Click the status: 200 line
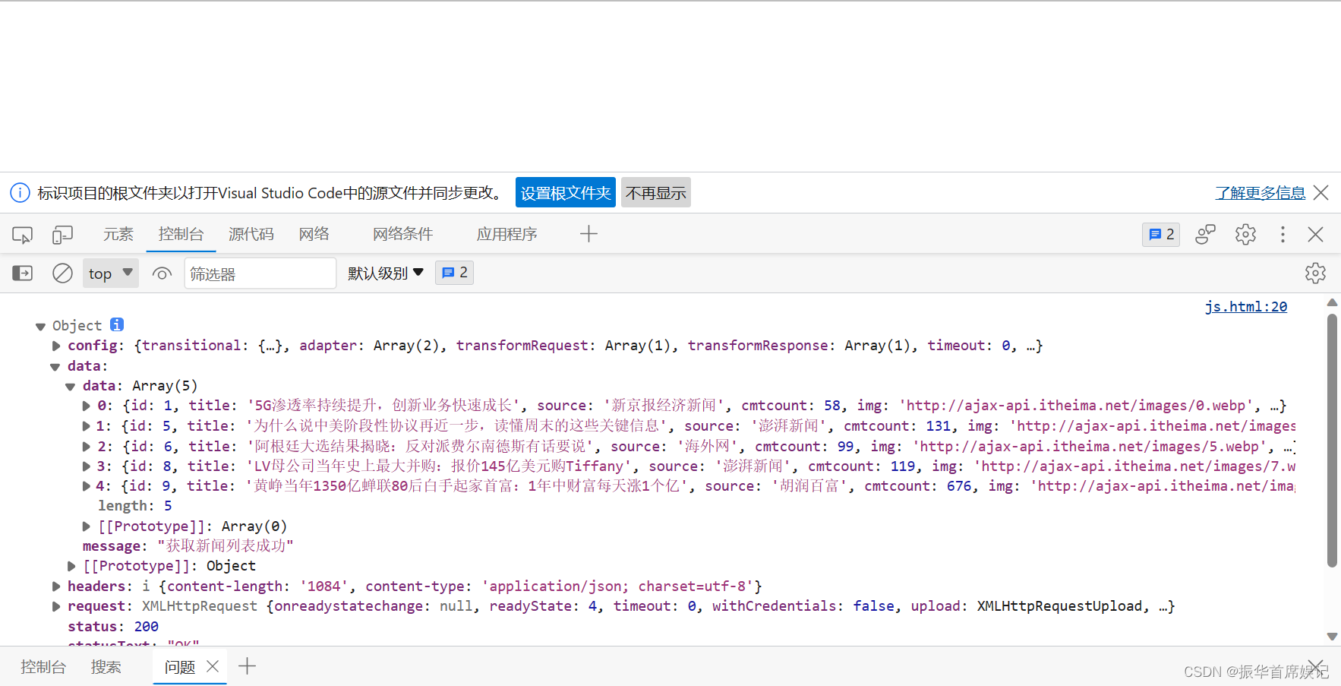1341x686 pixels. click(x=113, y=626)
